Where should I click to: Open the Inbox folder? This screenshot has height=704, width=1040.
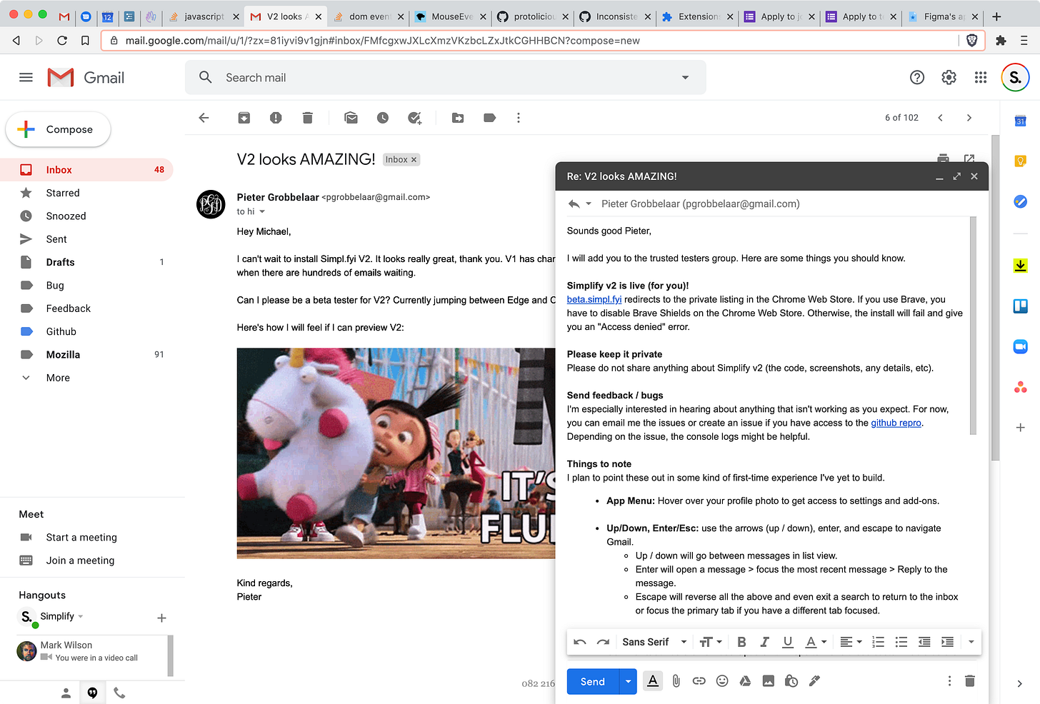tap(86, 170)
